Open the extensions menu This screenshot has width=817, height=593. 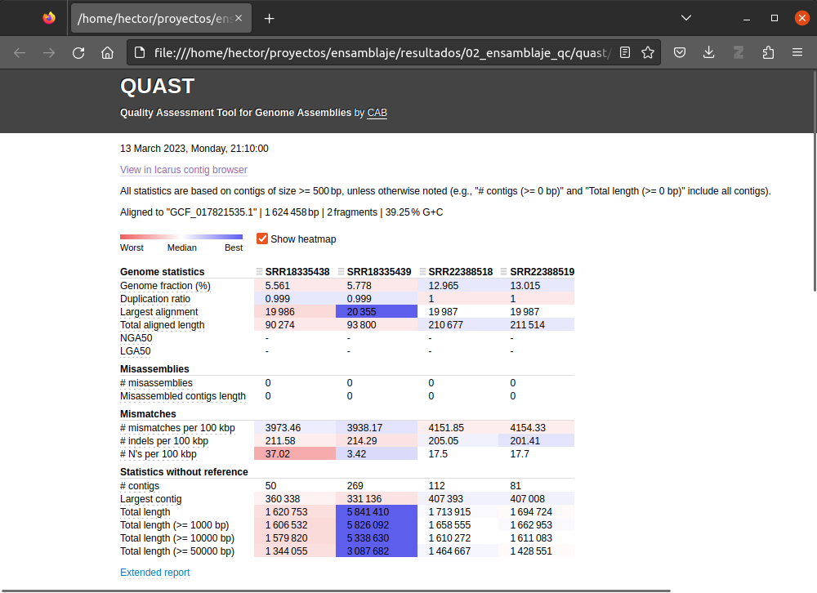pos(768,52)
